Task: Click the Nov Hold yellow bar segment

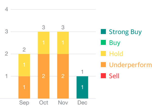Action: point(63,43)
